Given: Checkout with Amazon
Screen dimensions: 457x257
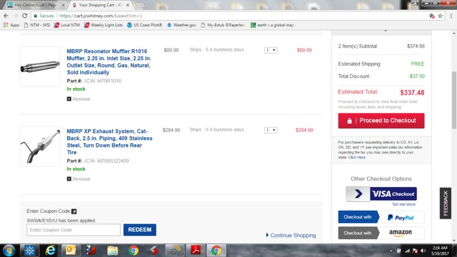Looking at the screenshot, I should tap(381, 233).
